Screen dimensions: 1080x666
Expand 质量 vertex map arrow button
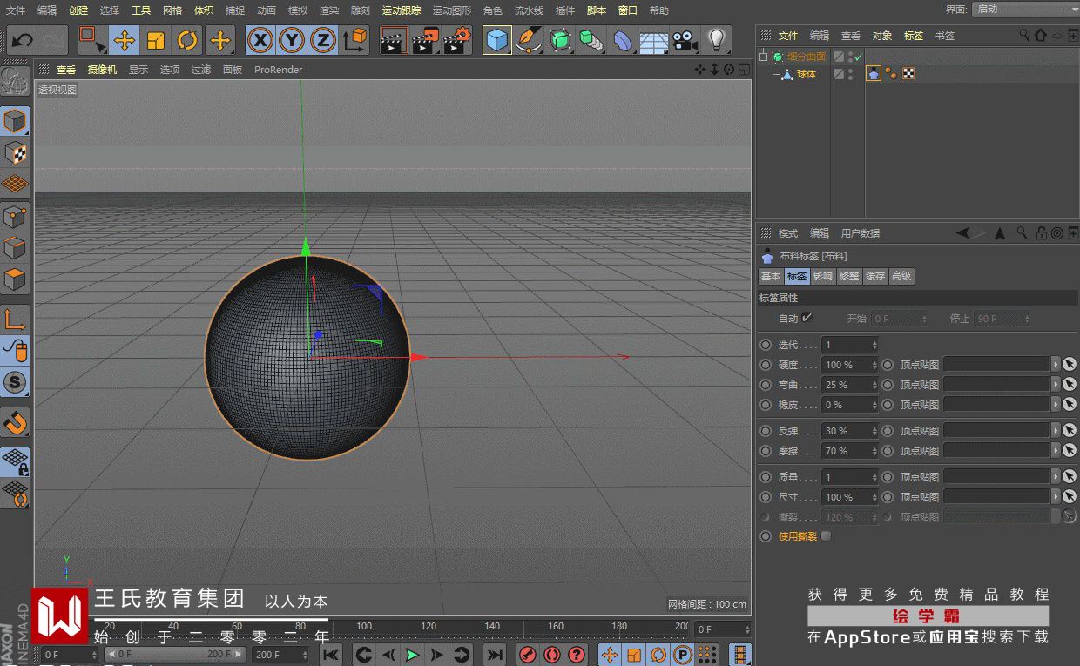coord(1056,477)
